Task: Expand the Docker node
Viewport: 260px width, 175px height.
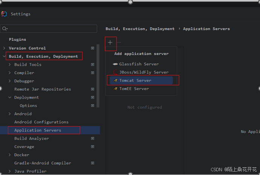Action: (x=10, y=155)
